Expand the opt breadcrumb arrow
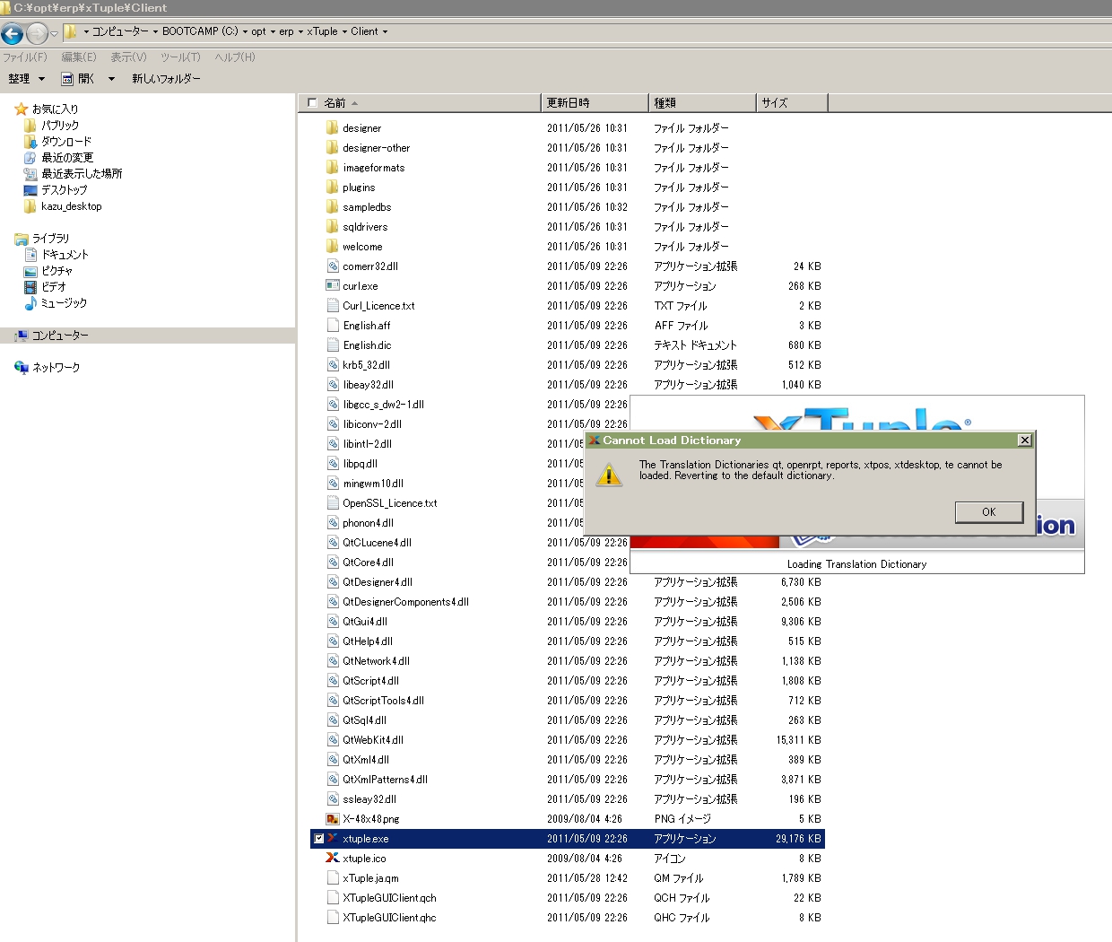1112x942 pixels. tap(273, 31)
